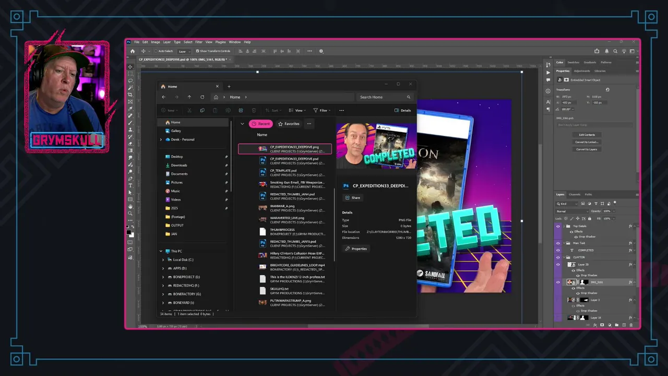
Task: Select the Horizontal Type tool
Action: tap(130, 185)
